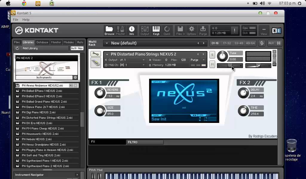Click the Native Instruments NI logo
Image resolution: width=306 pixels, height=179 pixels.
[x=276, y=31]
